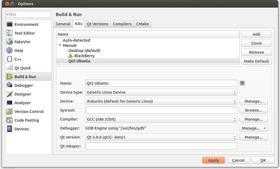Open the Text Editor settings category
This screenshot has width=280, height=169.
click(x=28, y=33)
